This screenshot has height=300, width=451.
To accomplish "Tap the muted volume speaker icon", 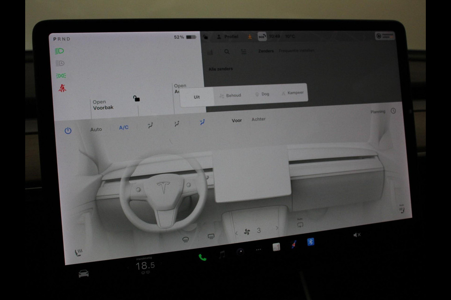I will click(x=357, y=235).
